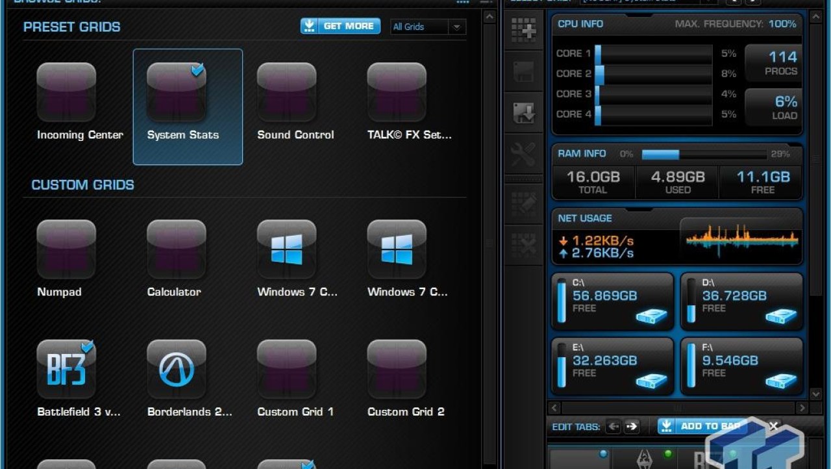Viewport: 831px width, 469px height.
Task: Move tab right with EDIT TABS arrow
Action: tap(632, 427)
